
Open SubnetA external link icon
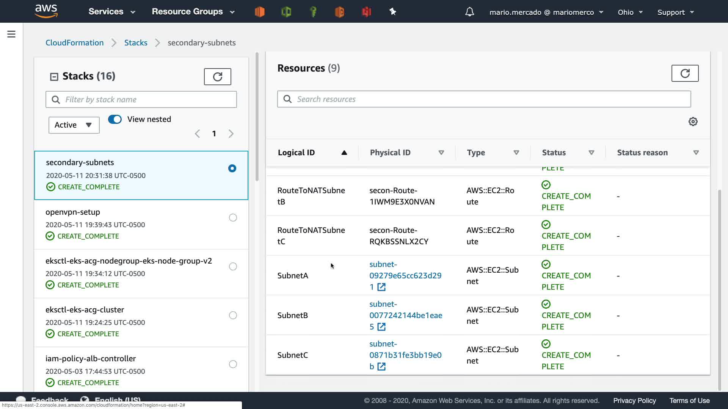[x=381, y=287]
